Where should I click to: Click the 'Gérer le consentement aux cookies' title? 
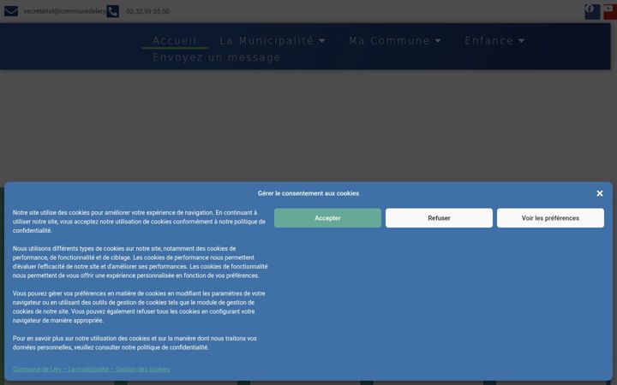(x=308, y=193)
